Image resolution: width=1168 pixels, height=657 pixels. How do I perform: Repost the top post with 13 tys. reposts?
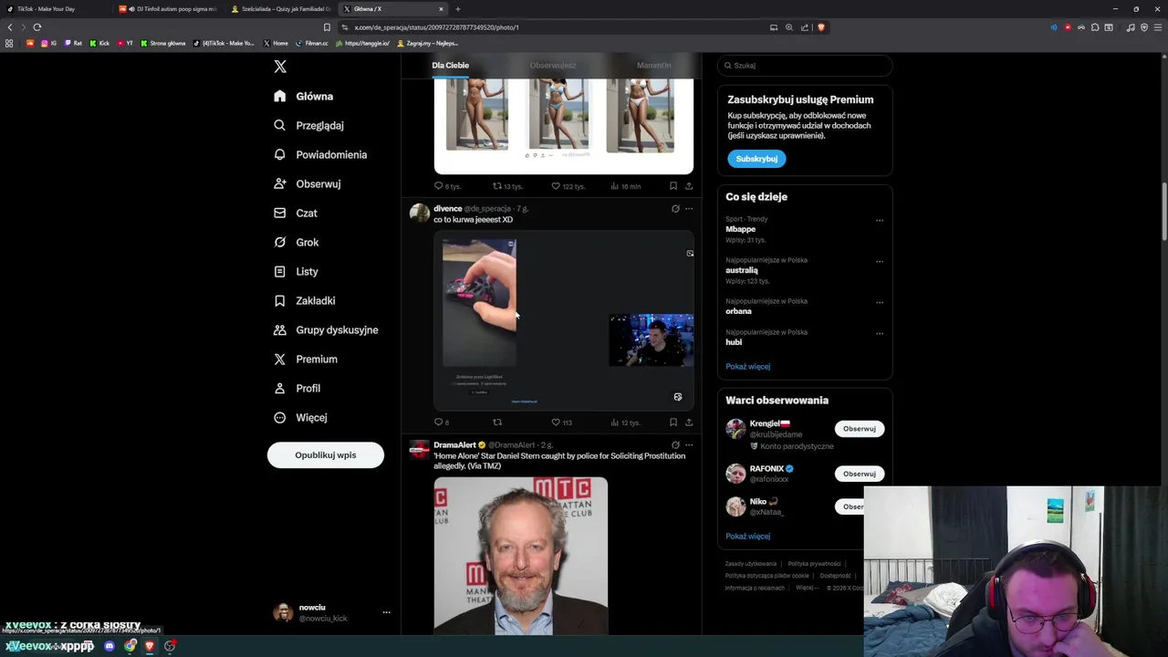point(497,186)
